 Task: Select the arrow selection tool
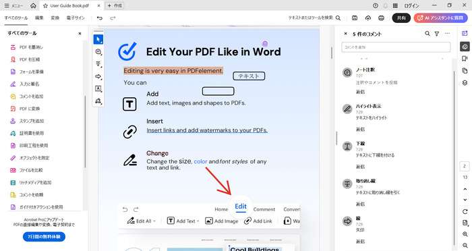[98, 39]
